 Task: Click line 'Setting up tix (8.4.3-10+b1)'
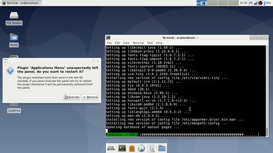[x=137, y=85]
